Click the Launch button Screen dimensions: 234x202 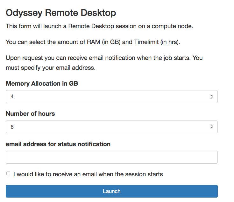tap(112, 191)
